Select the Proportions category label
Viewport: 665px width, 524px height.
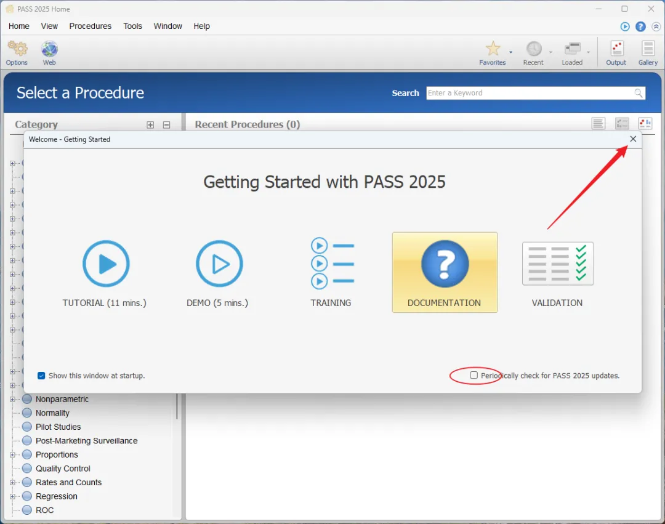(x=57, y=454)
